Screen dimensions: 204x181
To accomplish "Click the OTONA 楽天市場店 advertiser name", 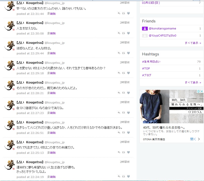I will (154, 139).
